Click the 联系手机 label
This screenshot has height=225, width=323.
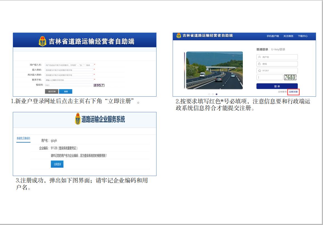point(37,80)
